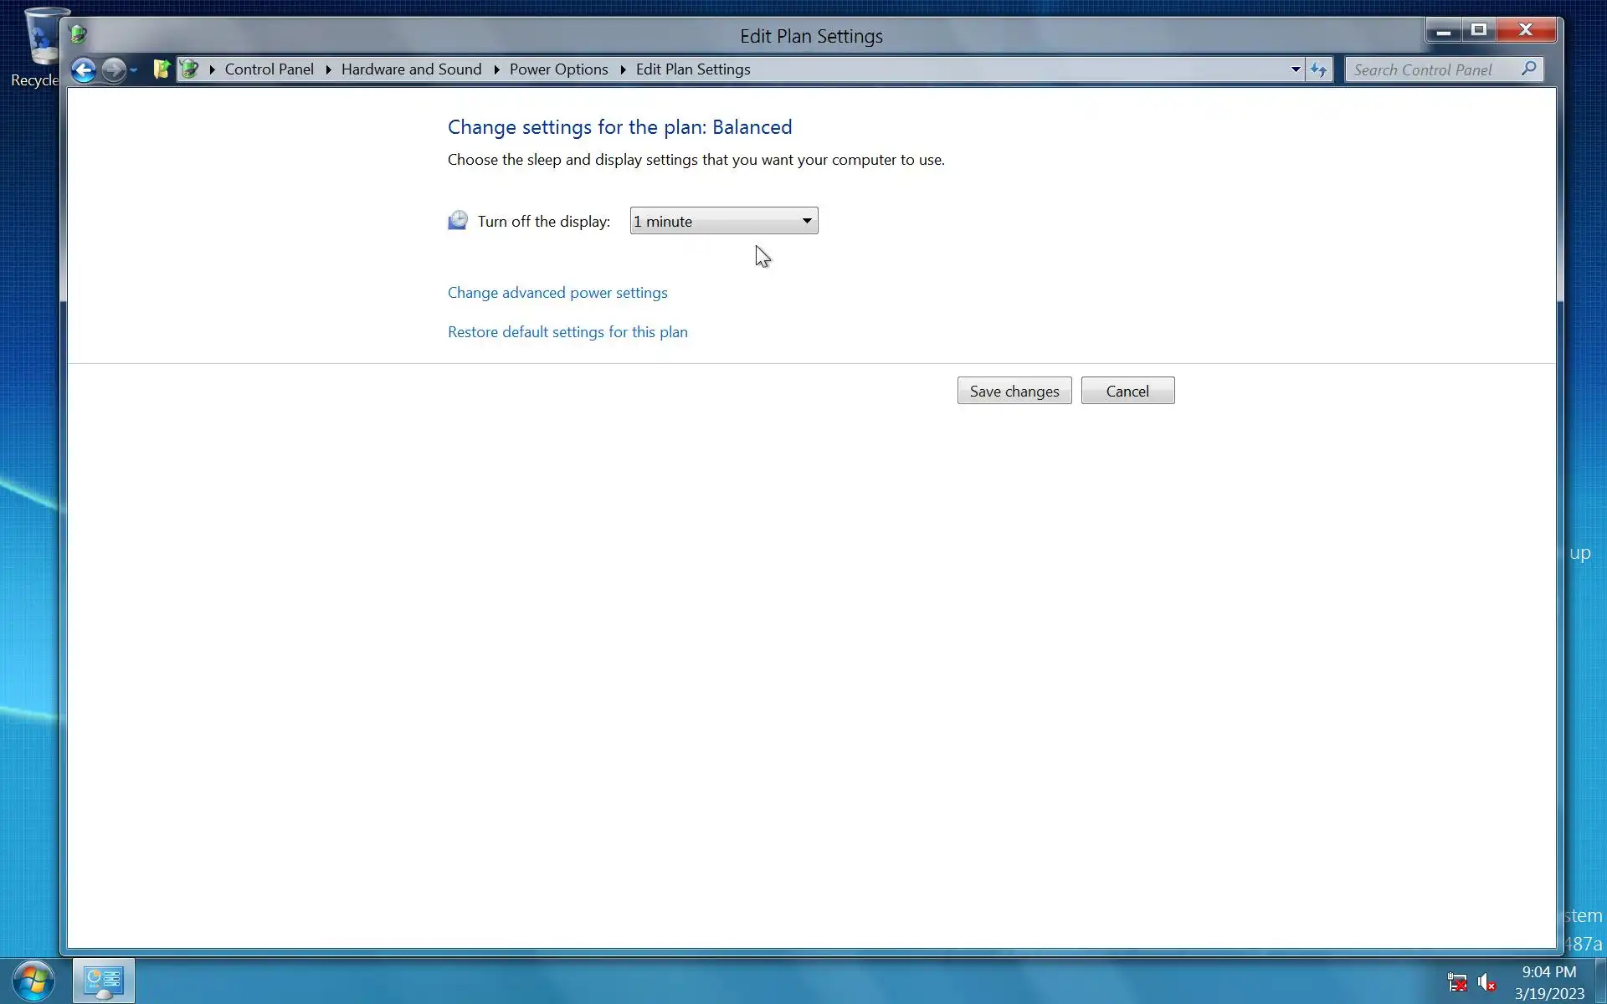The width and height of the screenshot is (1607, 1004).
Task: Click the refresh icon next to address bar
Action: (x=1319, y=69)
